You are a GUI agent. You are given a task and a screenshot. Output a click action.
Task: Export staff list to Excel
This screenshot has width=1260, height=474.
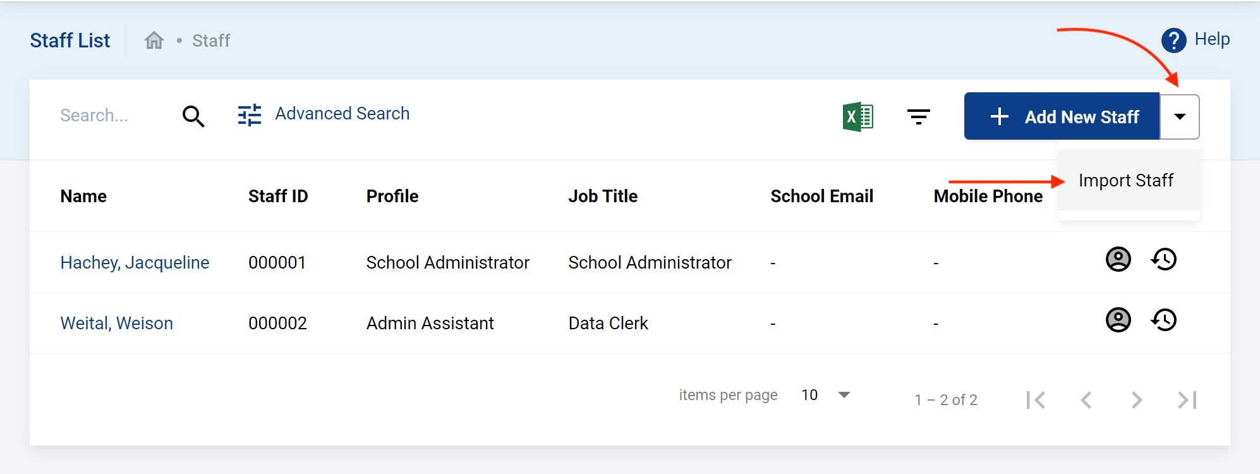click(x=857, y=117)
